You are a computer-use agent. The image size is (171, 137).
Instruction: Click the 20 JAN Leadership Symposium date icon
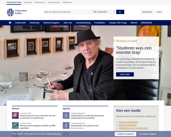[x=66, y=116]
